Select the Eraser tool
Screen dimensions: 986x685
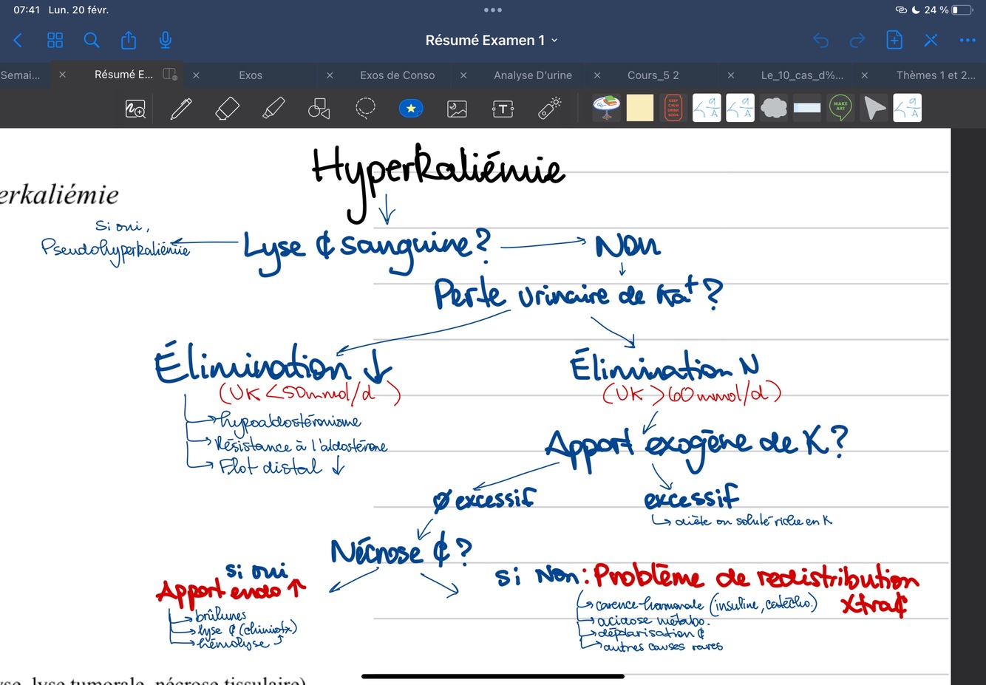pos(227,109)
